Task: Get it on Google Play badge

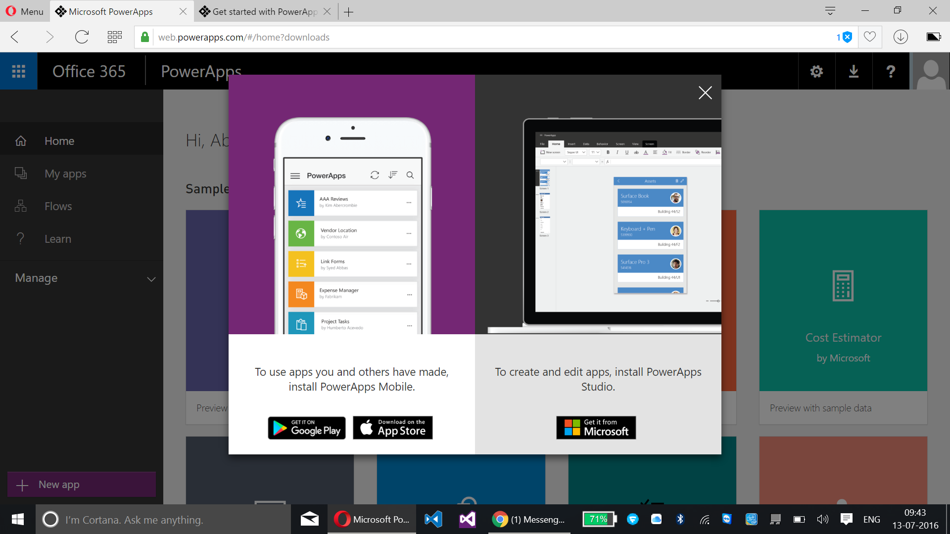Action: pyautogui.click(x=307, y=428)
